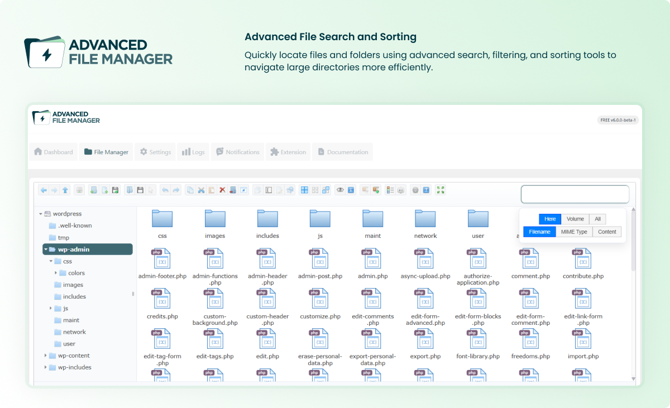Click the Upload files toolbar icon
The height and width of the screenshot is (408, 670).
(x=115, y=190)
